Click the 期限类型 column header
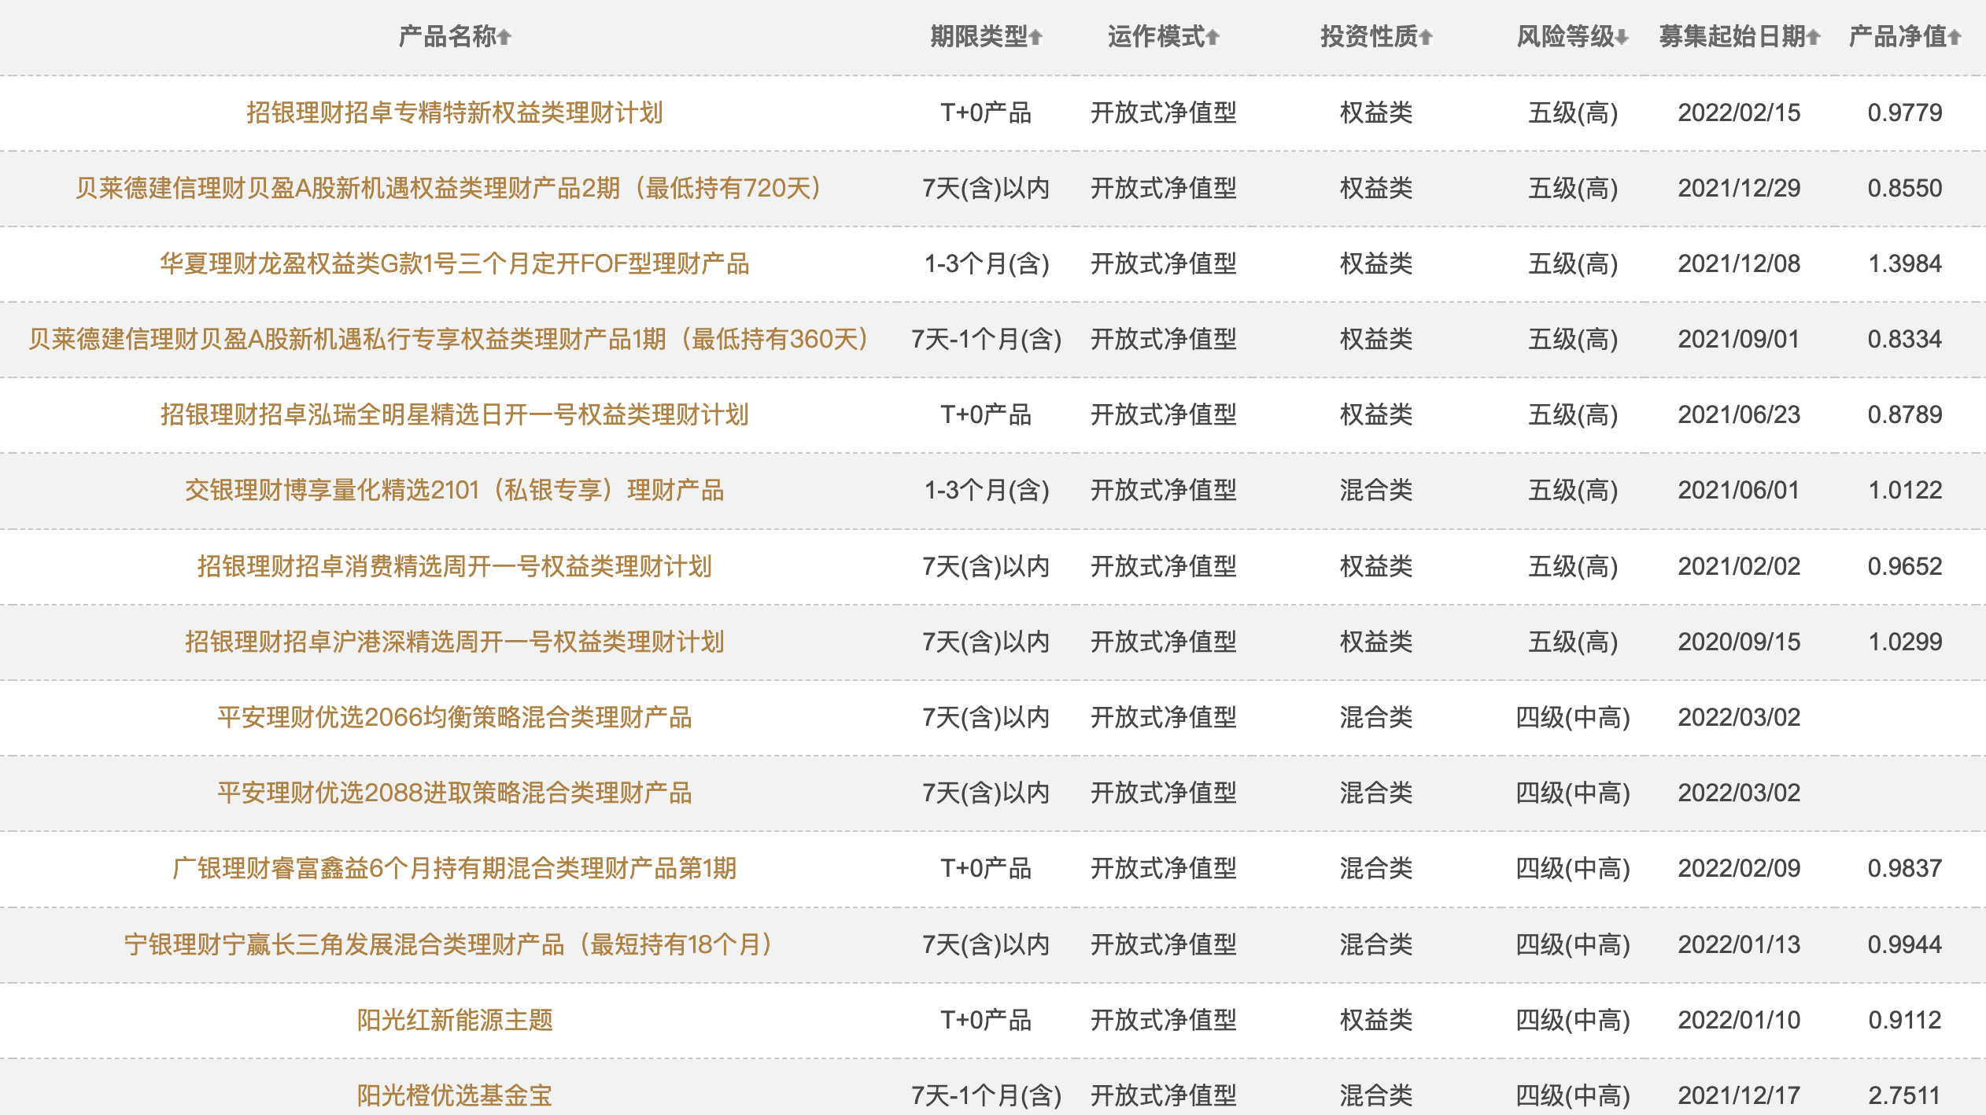The width and height of the screenshot is (1986, 1115). pyautogui.click(x=979, y=36)
